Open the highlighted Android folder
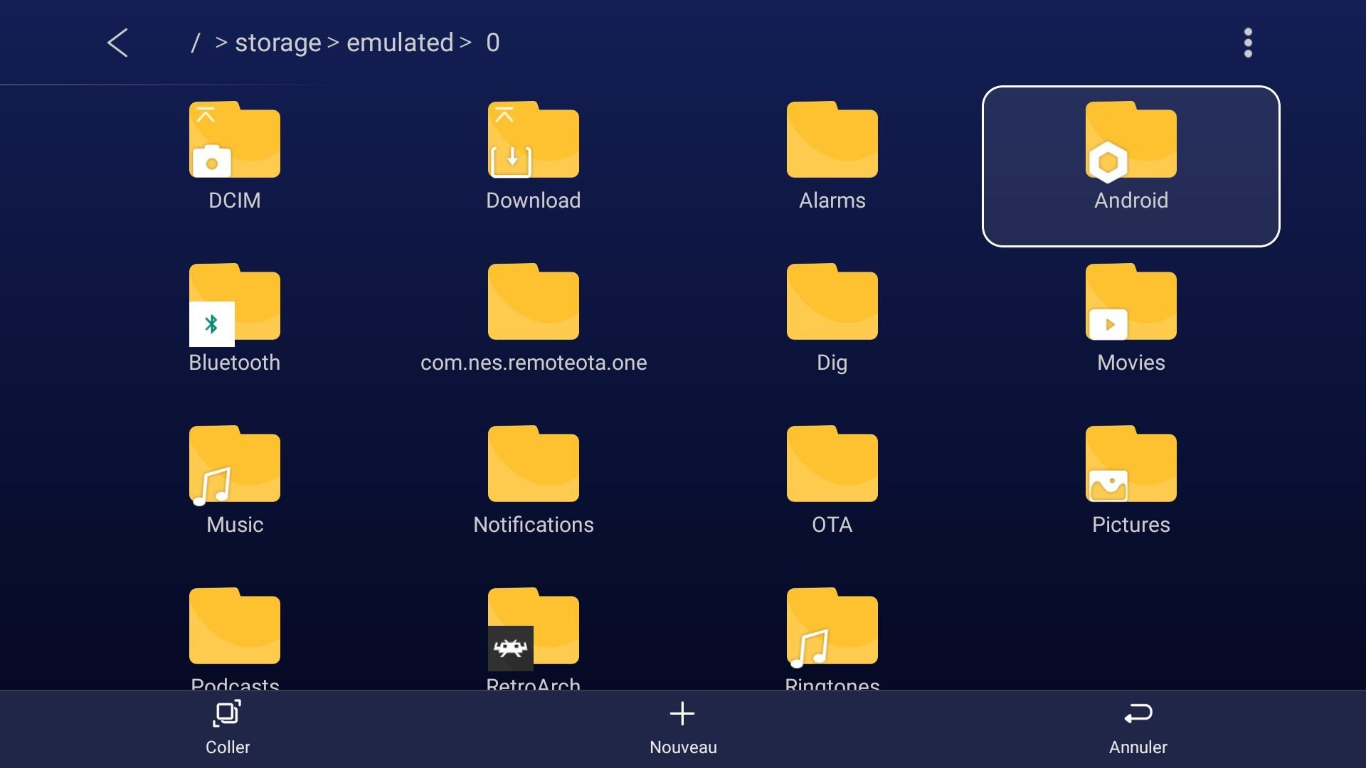 [x=1131, y=166]
